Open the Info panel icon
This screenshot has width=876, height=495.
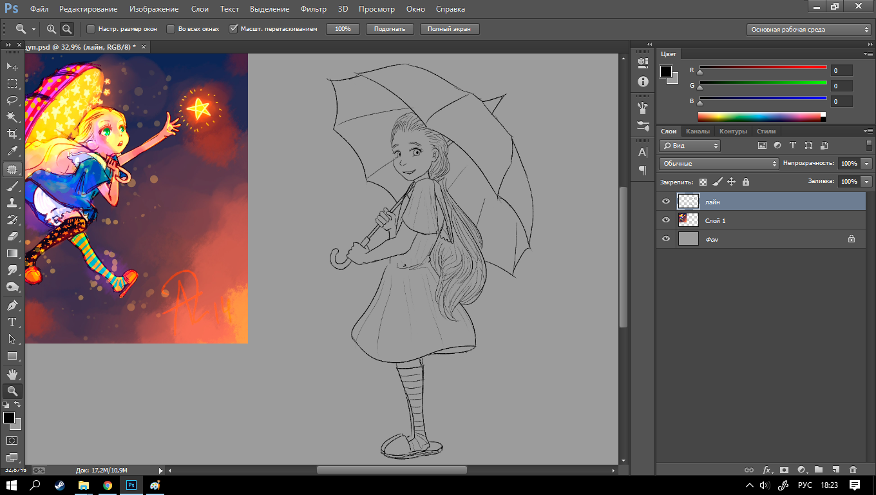coord(642,81)
